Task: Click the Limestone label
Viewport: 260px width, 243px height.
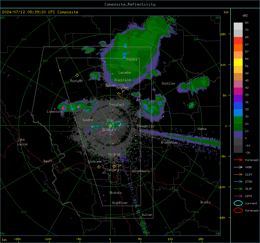Action: coord(55,112)
